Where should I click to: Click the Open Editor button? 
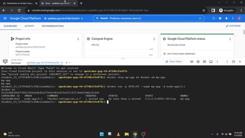(x=174, y=61)
